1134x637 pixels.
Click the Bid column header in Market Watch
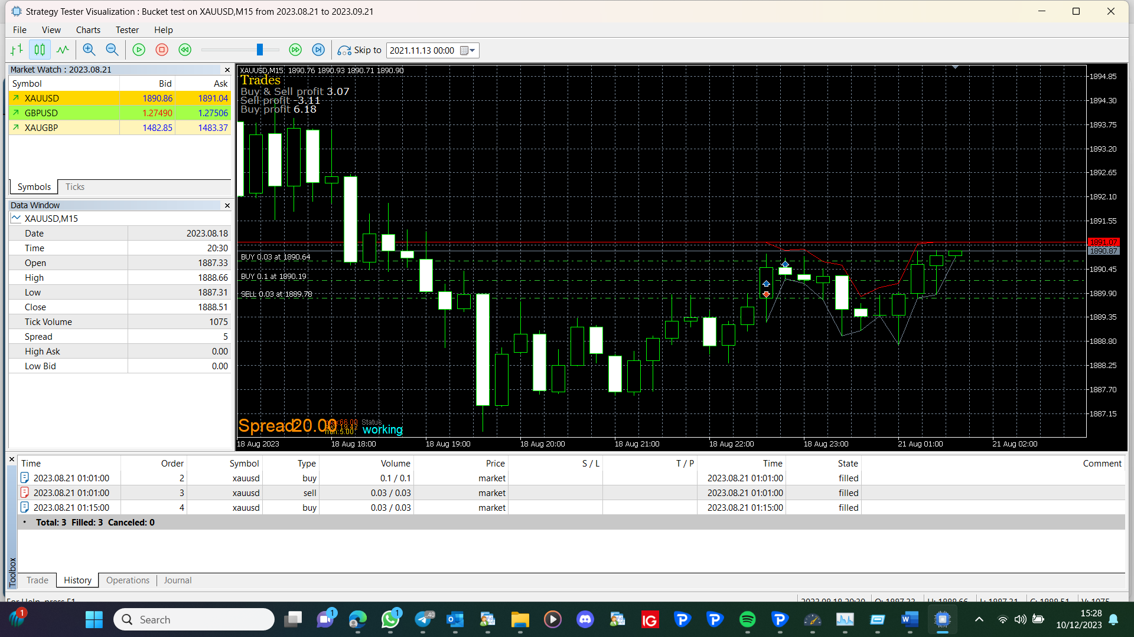148,84
